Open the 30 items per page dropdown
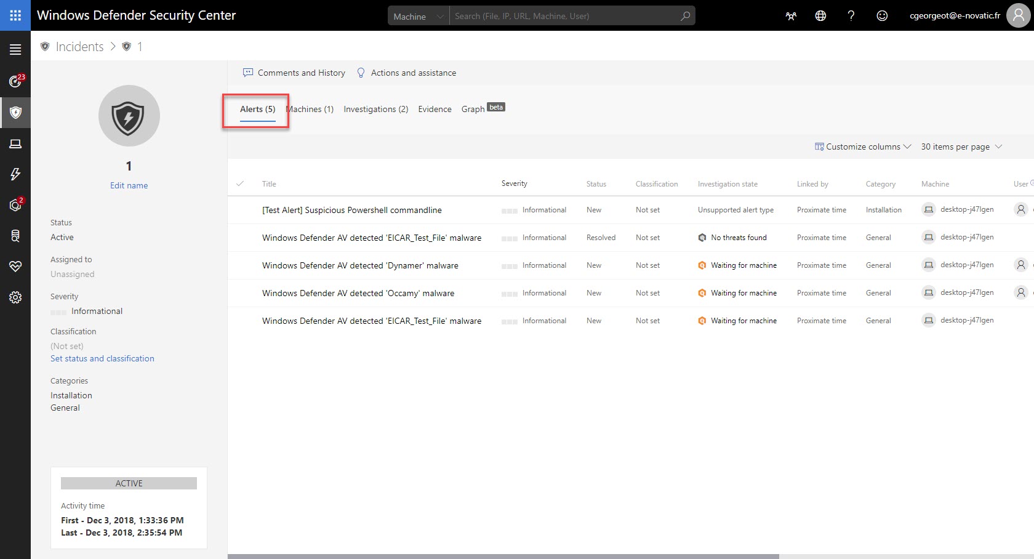The image size is (1034, 559). (x=961, y=147)
